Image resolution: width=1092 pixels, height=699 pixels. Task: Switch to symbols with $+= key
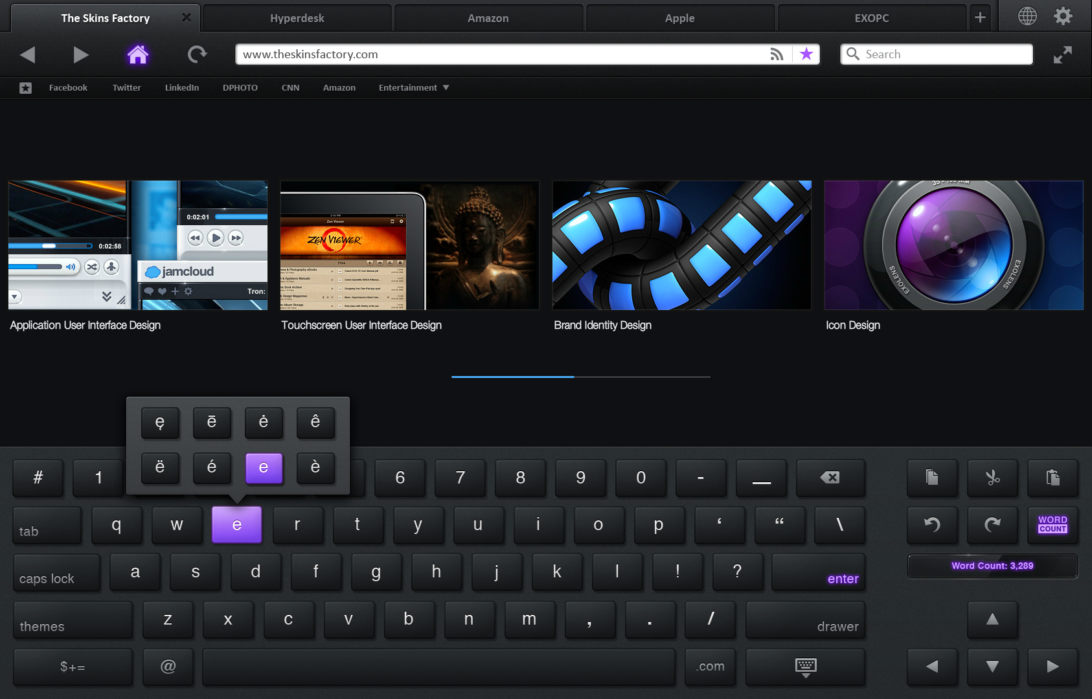73,667
